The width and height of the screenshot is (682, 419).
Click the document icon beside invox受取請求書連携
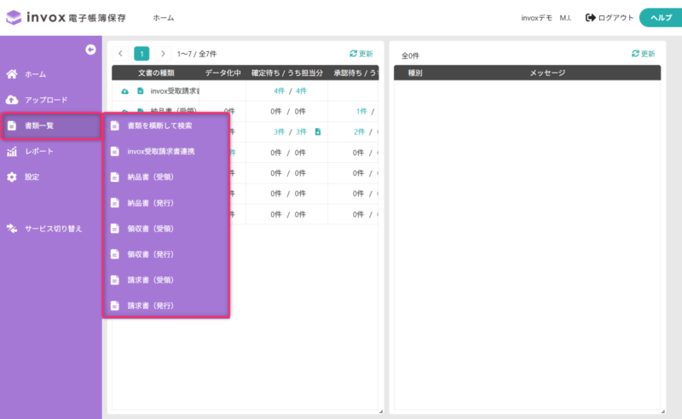pyautogui.click(x=115, y=151)
